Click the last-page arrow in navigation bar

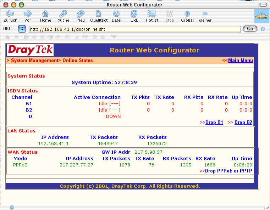(x=50, y=36)
